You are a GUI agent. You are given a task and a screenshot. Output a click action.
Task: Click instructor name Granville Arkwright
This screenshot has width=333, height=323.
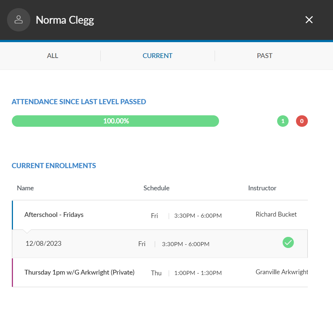click(x=282, y=272)
